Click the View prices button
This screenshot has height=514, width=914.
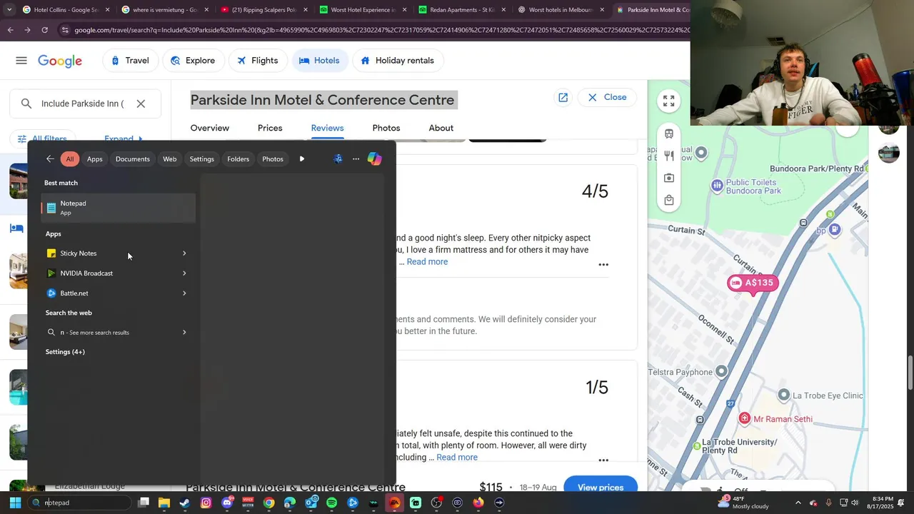(601, 487)
